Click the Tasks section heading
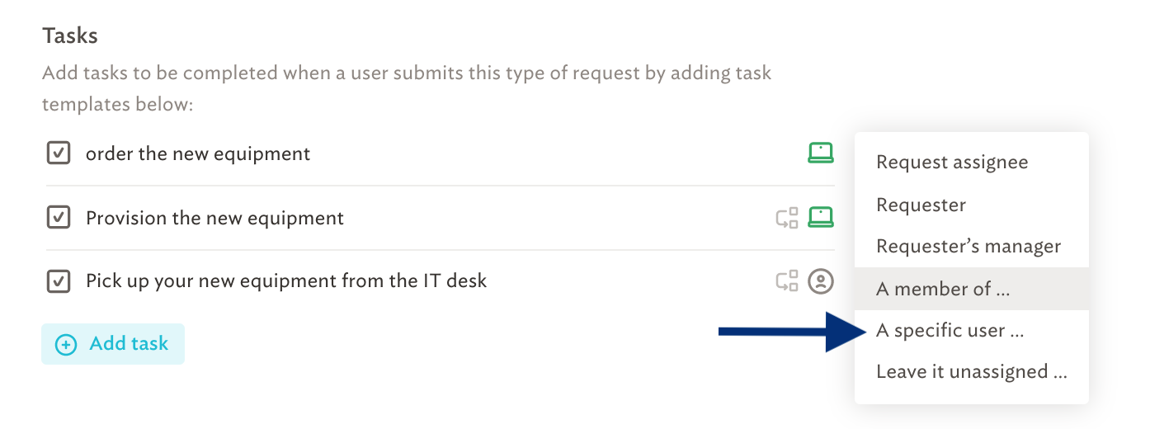This screenshot has height=429, width=1150. 70,36
